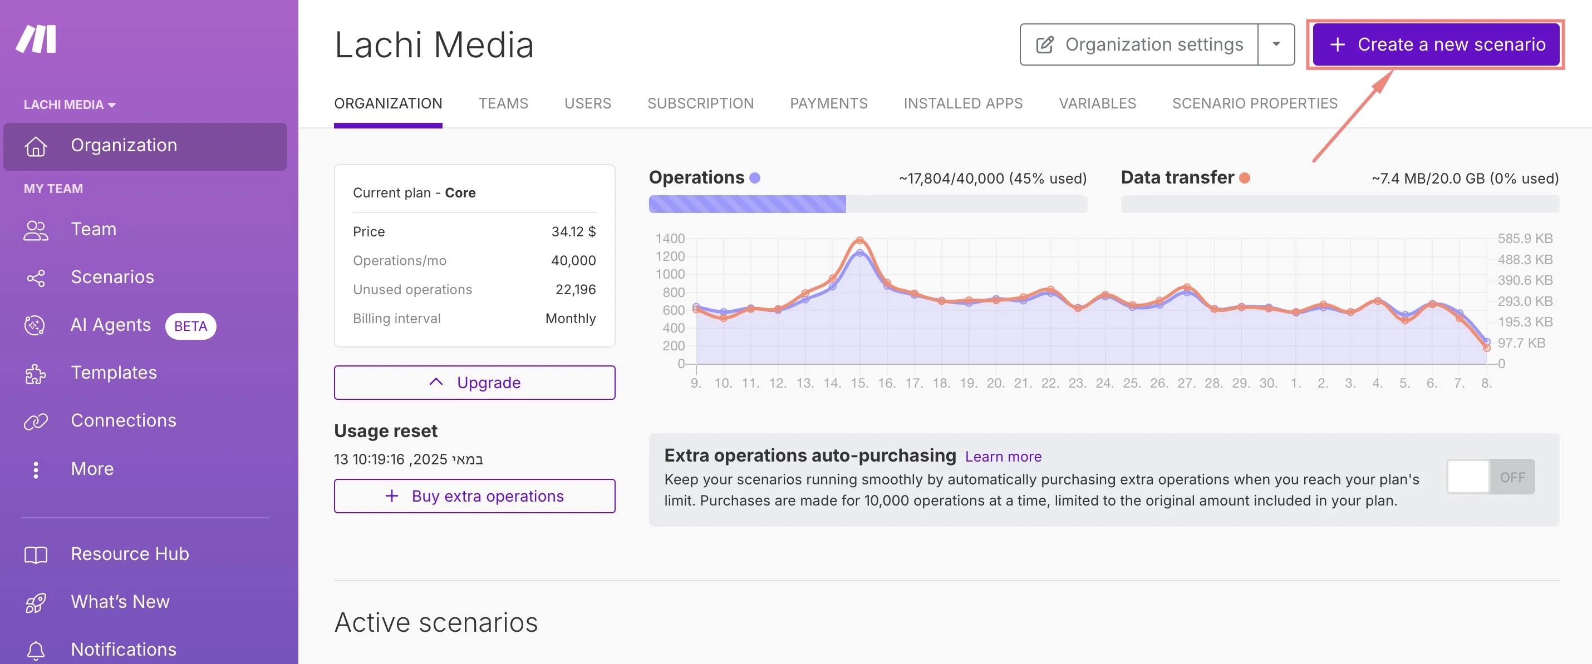
Task: Click the chart peak point on day 15
Action: [859, 241]
